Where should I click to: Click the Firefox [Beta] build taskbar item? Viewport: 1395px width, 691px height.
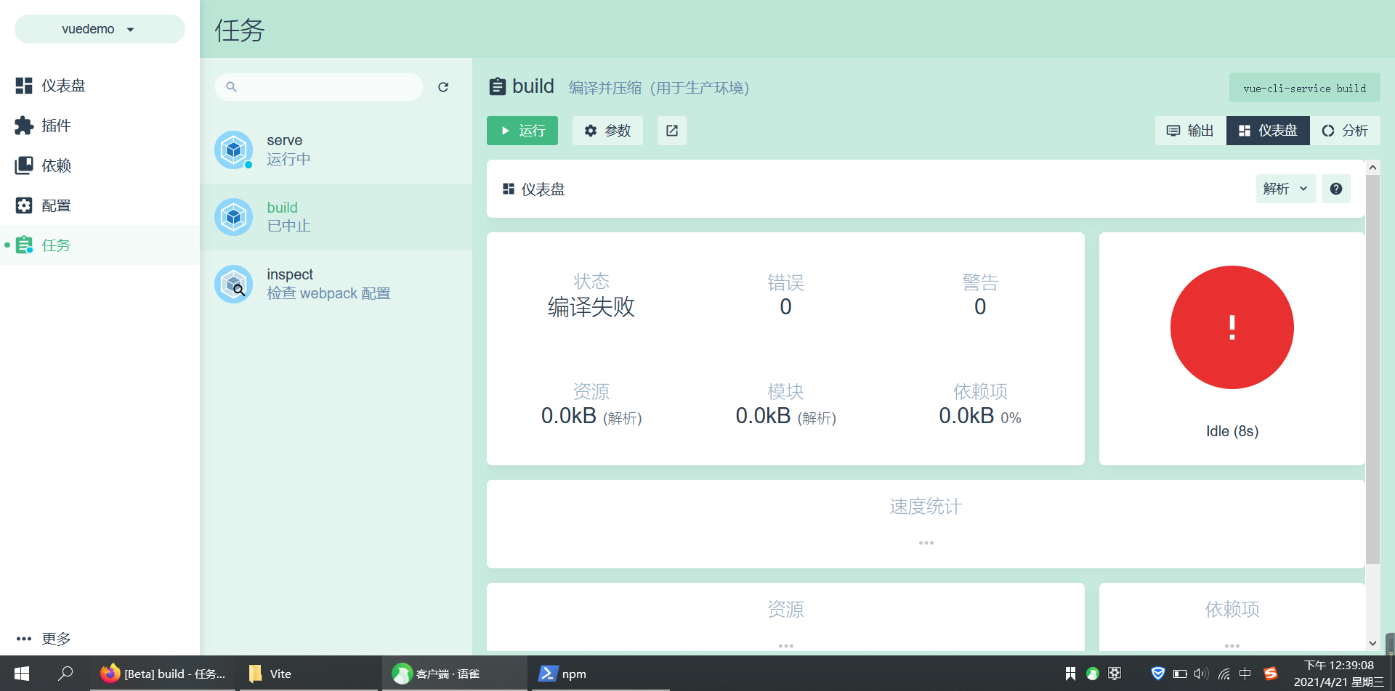coord(163,674)
